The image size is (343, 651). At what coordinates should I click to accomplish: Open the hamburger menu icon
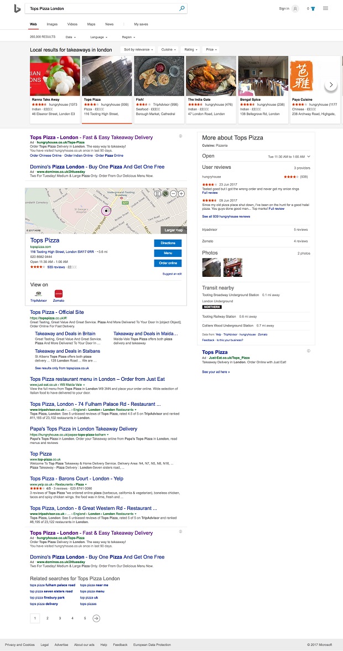(326, 8)
